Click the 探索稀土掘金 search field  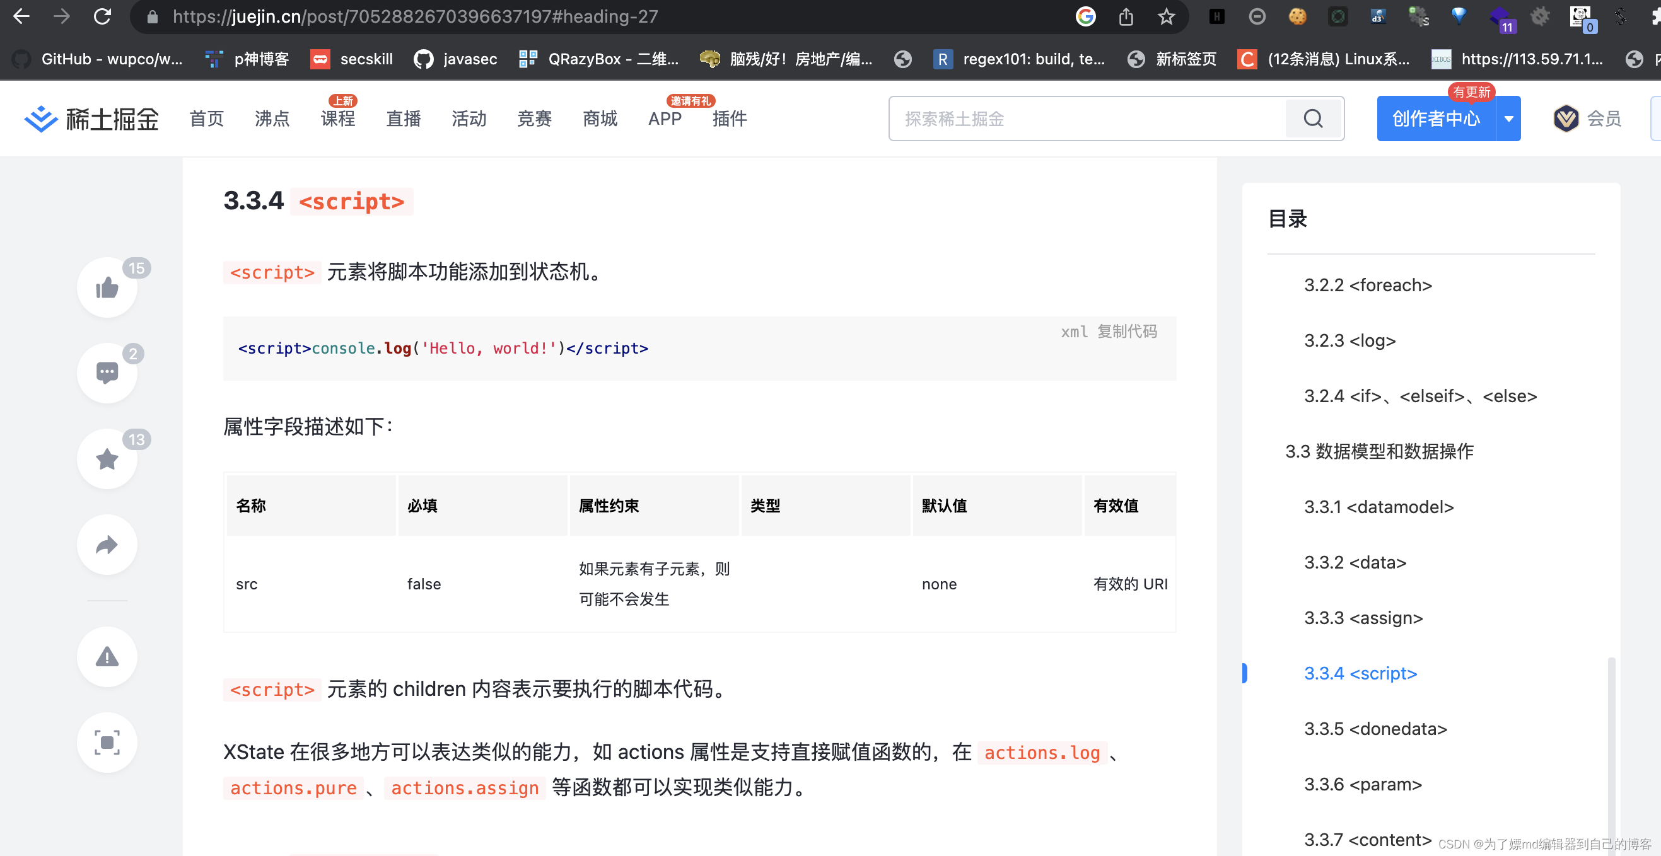coord(1087,119)
